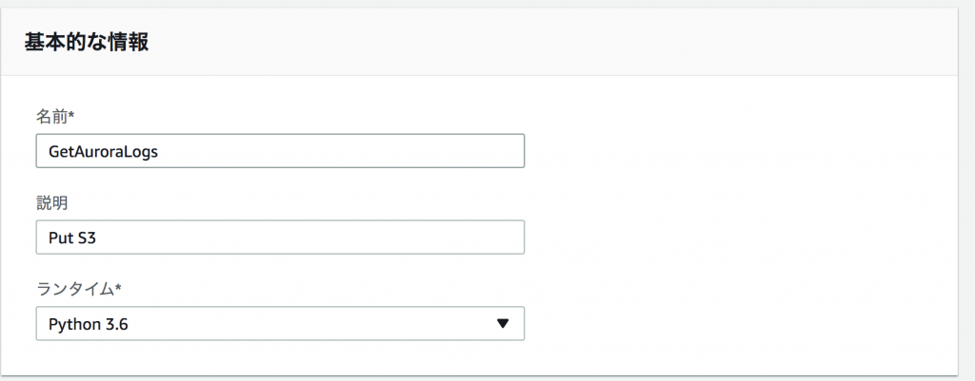Screen dimensions: 975x381
Task: Click the GetAuroraLogs text in name field
Action: pyautogui.click(x=103, y=151)
